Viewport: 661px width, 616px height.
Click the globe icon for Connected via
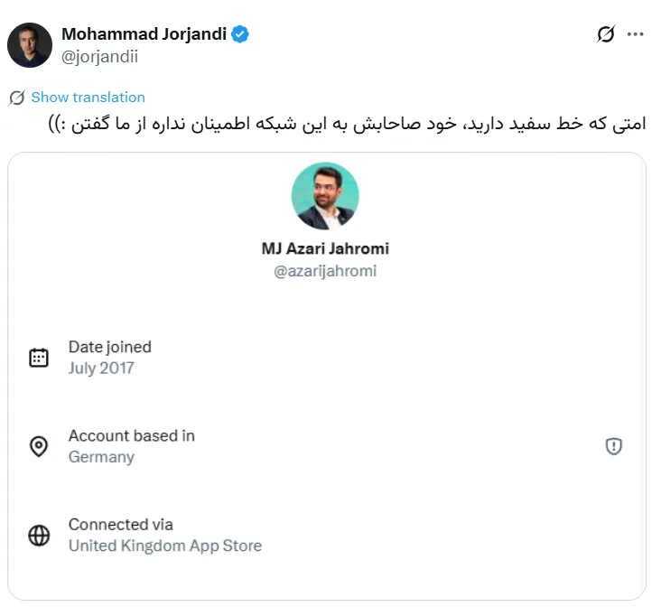click(x=39, y=535)
